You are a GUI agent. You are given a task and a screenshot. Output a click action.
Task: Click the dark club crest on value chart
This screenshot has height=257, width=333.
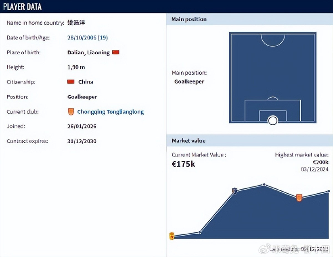pyautogui.click(x=235, y=190)
